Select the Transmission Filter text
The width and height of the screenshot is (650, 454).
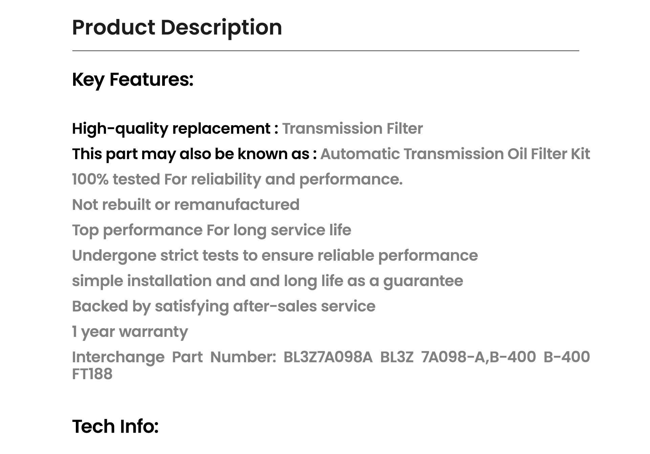[x=352, y=128]
